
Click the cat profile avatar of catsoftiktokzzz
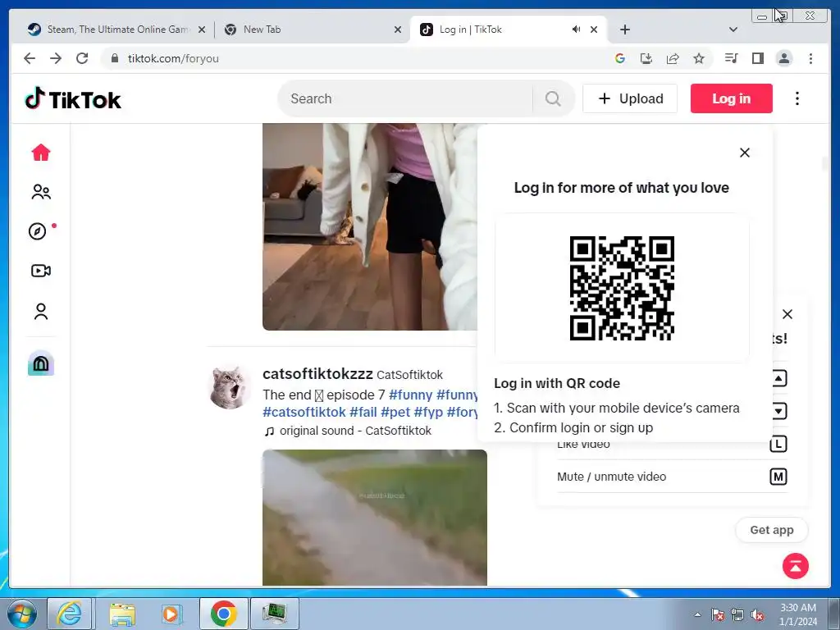coord(230,388)
